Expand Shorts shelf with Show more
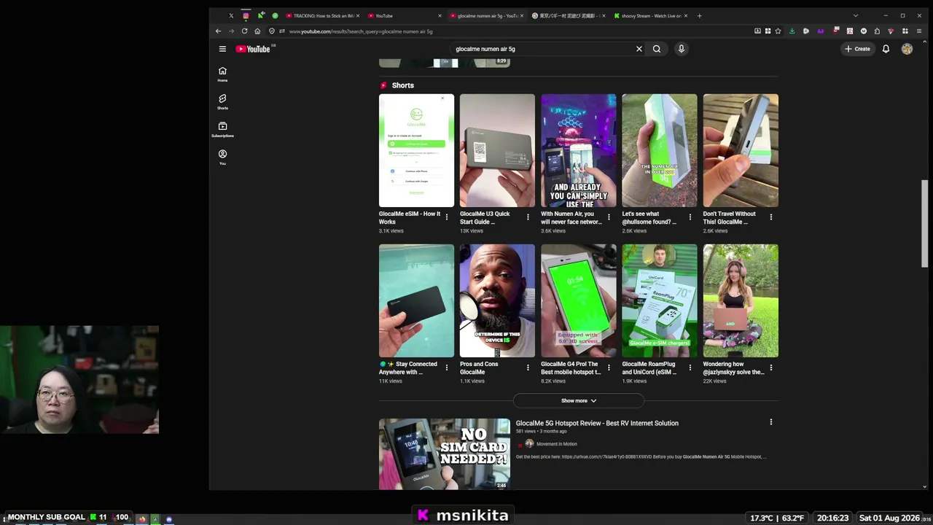 click(579, 400)
